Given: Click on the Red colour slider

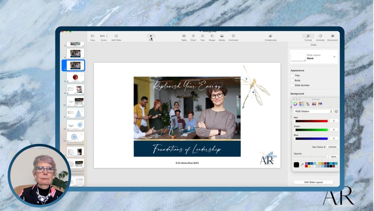Looking at the screenshot, I should pyautogui.click(x=312, y=121).
